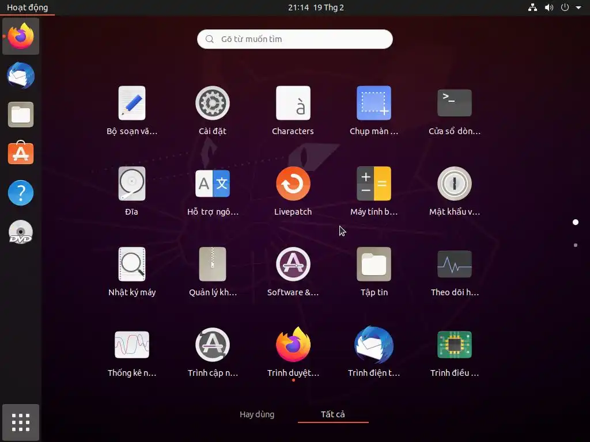Image resolution: width=590 pixels, height=442 pixels.
Task: Open Trình điện thư Thunderbird in grid
Action: tap(373, 352)
